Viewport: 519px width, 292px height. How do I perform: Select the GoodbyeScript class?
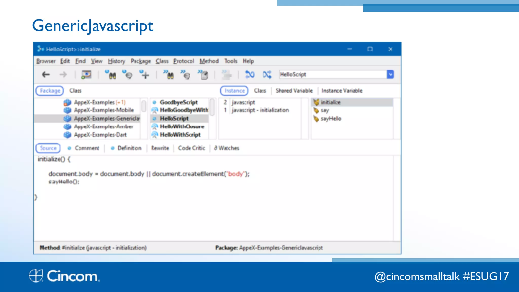coord(179,102)
